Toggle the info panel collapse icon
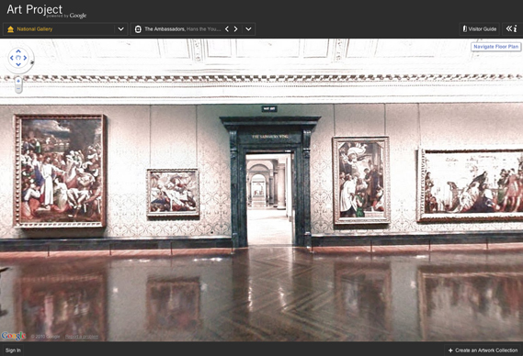This screenshot has width=523, height=356. point(511,29)
